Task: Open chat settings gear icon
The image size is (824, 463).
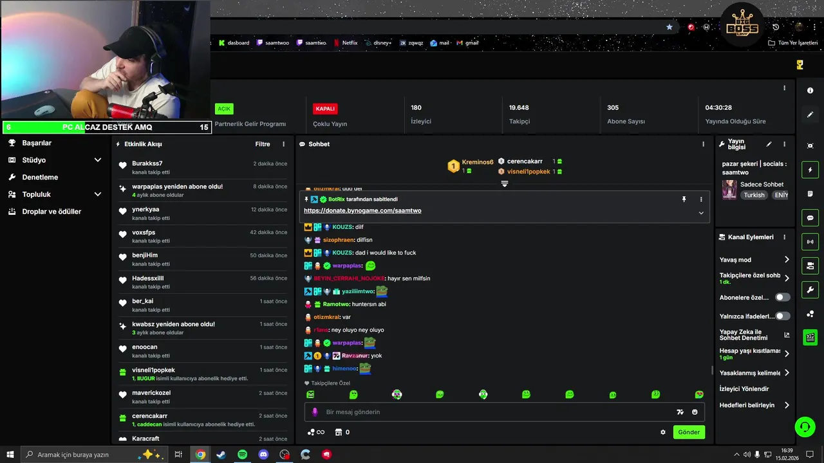Action: point(663,432)
